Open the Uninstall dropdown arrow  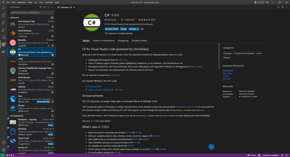point(138,29)
